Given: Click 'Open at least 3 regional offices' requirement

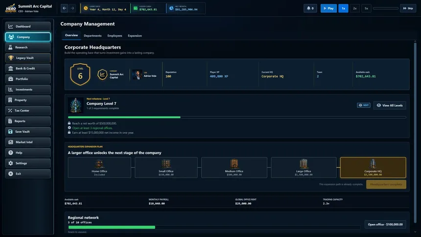Looking at the screenshot, I should [x=92, y=128].
